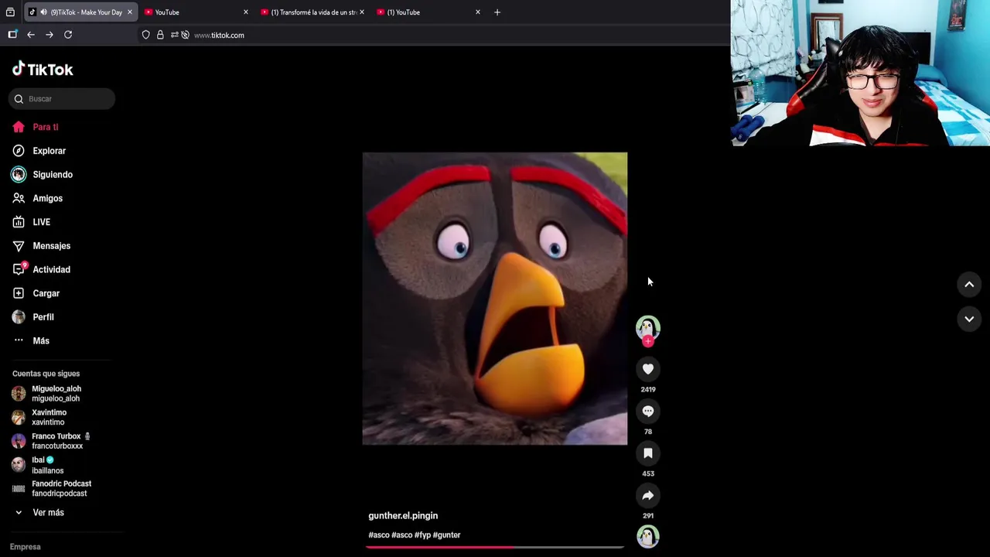Click the webcam overlay thumbnail
The width and height of the screenshot is (990, 557).
[860, 73]
